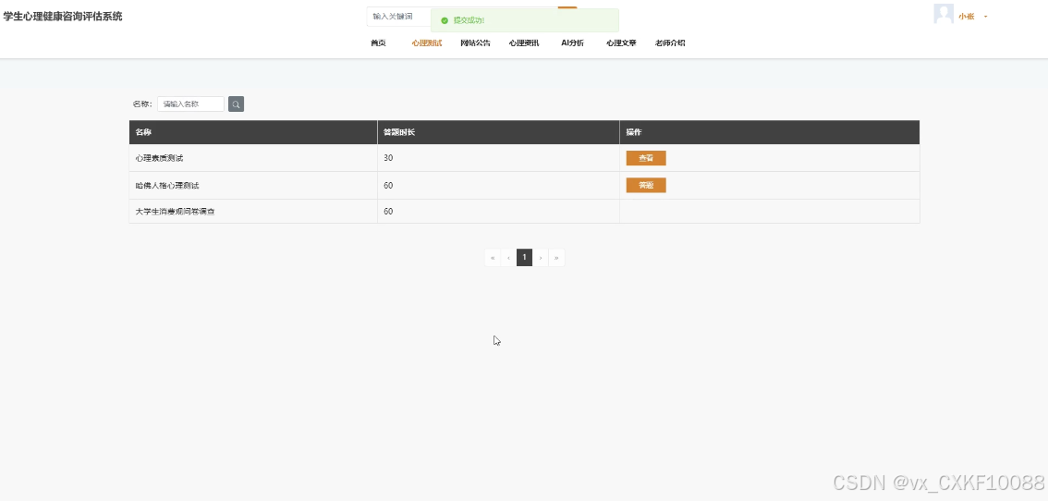Select the 心理素质测试 row name
Viewport: 1048px width, 501px height.
click(x=159, y=159)
